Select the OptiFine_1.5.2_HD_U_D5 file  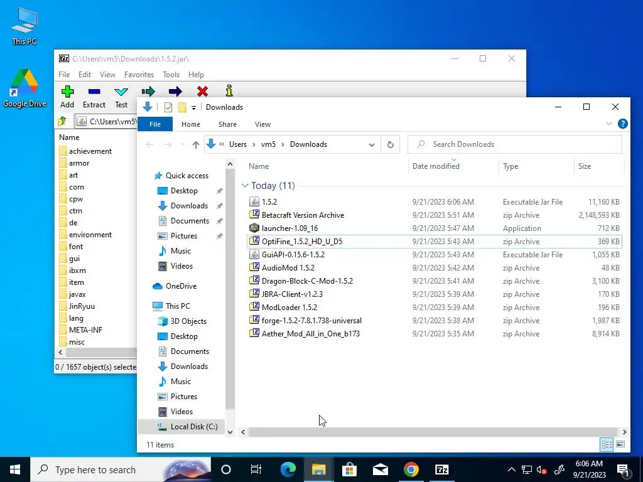(435, 242)
